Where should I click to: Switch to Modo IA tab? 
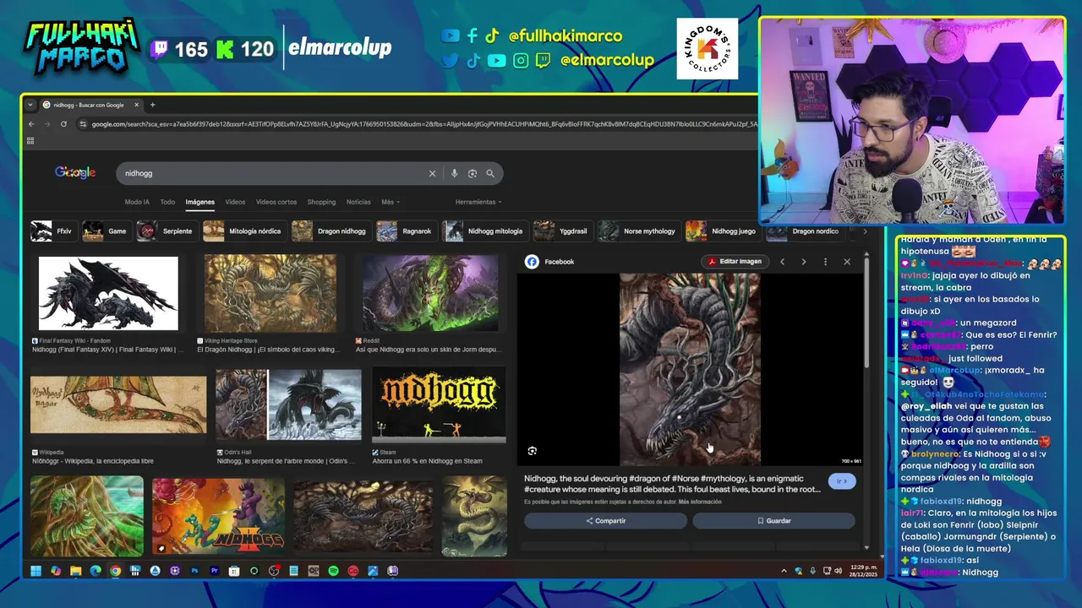click(137, 202)
